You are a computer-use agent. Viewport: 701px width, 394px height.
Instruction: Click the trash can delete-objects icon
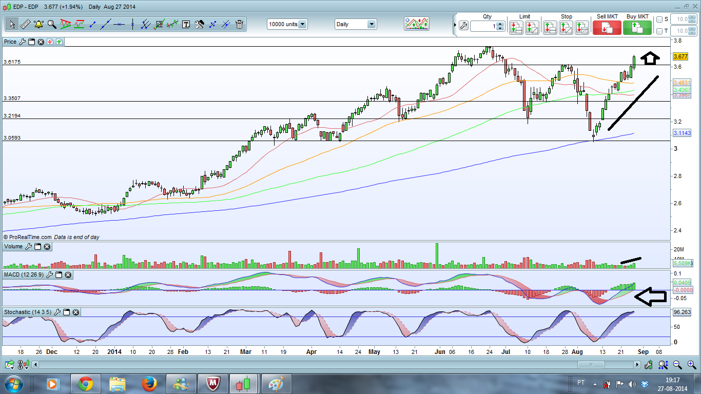(239, 24)
